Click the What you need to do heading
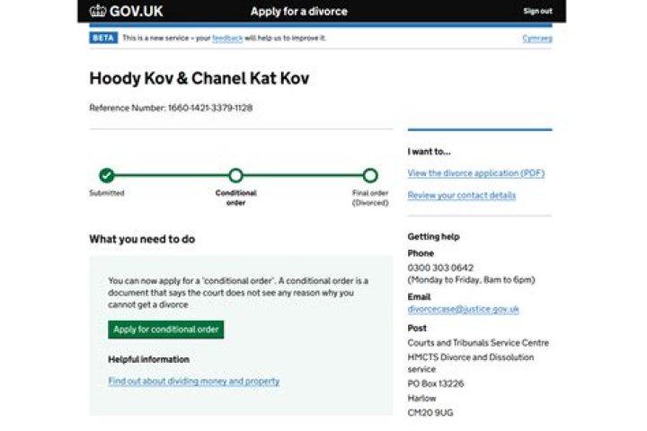Screen dimensions: 647x431 point(142,240)
